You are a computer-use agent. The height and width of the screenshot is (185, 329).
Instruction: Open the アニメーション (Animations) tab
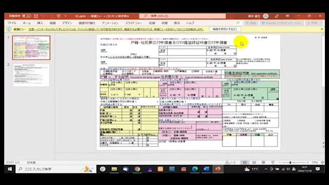click(110, 23)
